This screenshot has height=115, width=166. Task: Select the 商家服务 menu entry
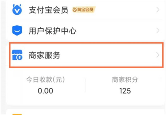coord(44,55)
